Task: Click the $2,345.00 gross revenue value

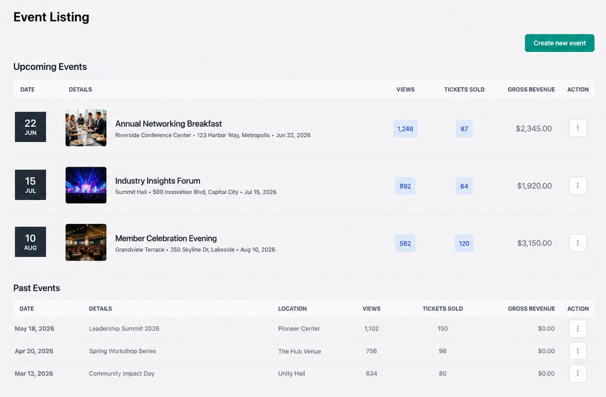Action: pyautogui.click(x=534, y=128)
